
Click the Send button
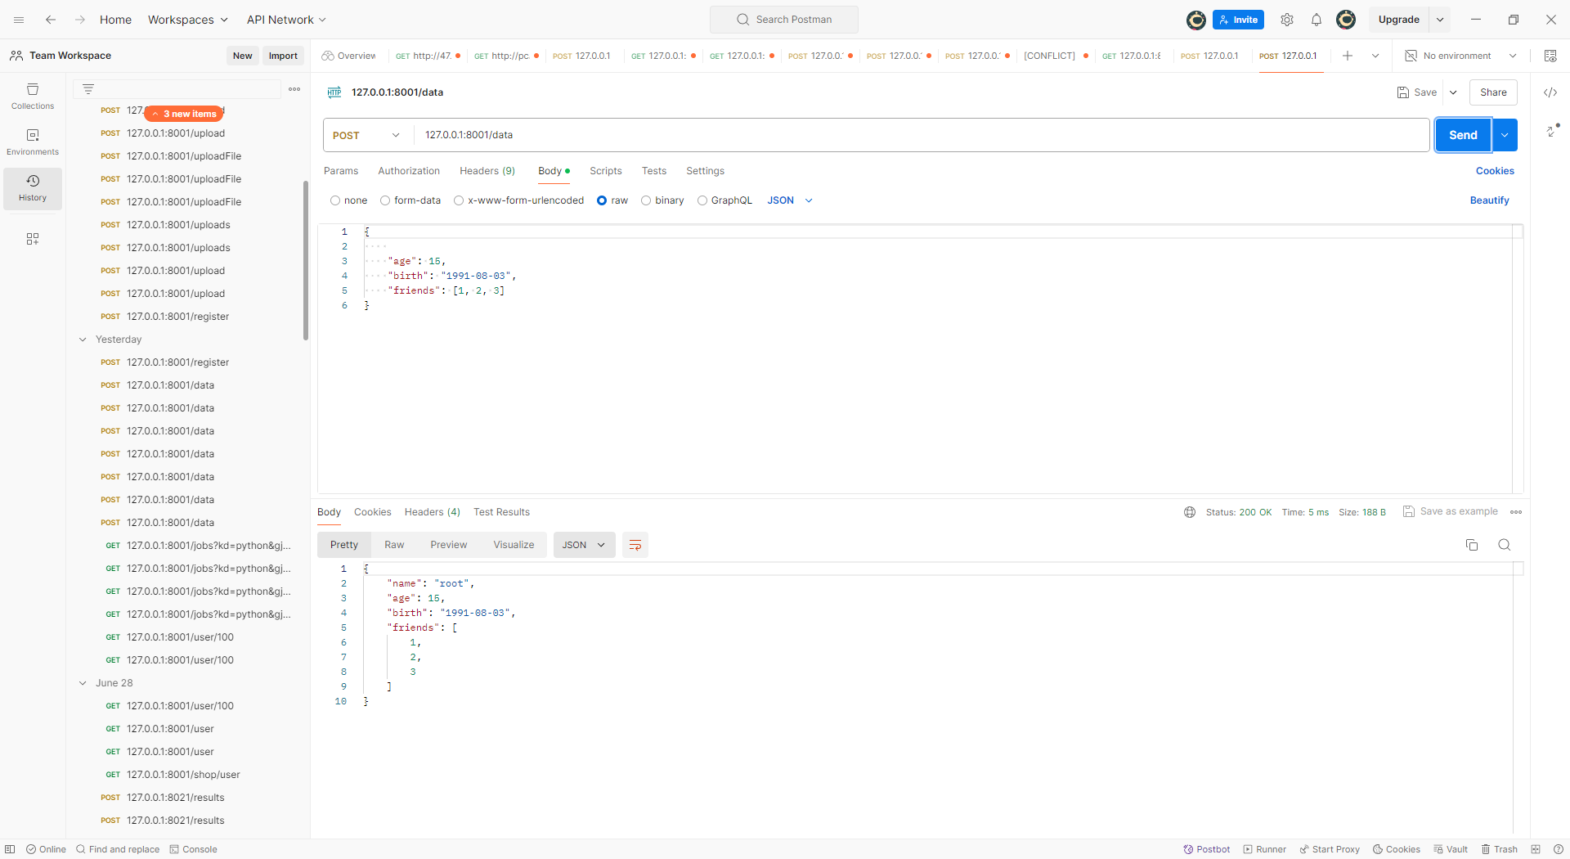pos(1463,135)
